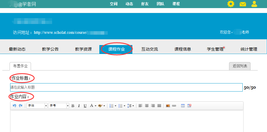The height and width of the screenshot is (132, 267).
Task: Click the 作业标题 title input field
Action: tap(126, 87)
